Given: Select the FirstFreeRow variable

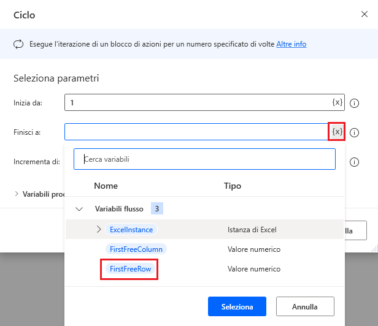Looking at the screenshot, I should tap(131, 268).
